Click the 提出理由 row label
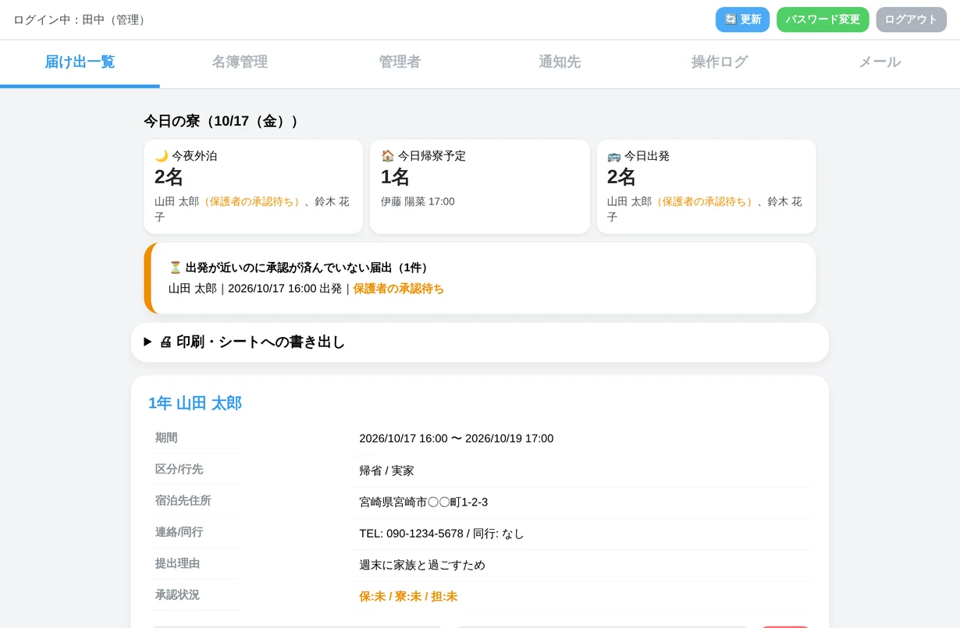The image size is (960, 628). click(177, 563)
